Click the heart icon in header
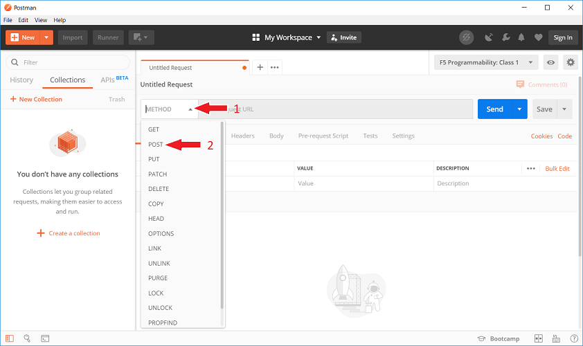 pyautogui.click(x=538, y=37)
